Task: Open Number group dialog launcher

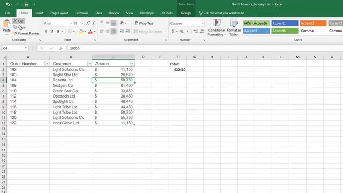Action: (x=204, y=40)
